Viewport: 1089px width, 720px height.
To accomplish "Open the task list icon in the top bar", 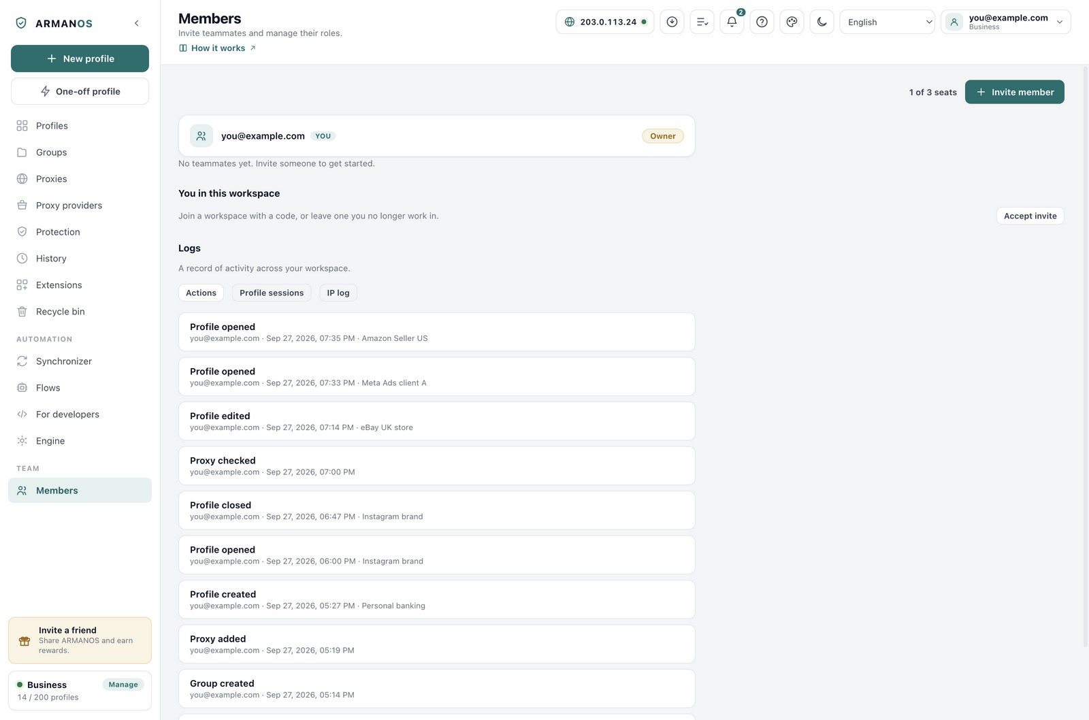I will [x=702, y=22].
